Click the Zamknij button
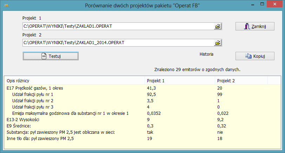285x153 pixels. (x=255, y=26)
